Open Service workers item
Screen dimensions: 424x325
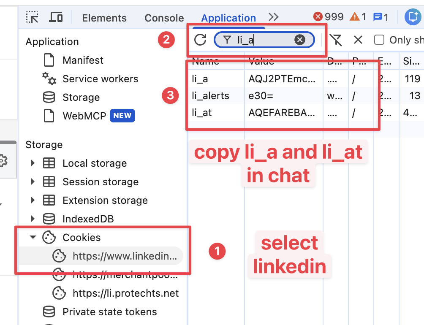[101, 79]
